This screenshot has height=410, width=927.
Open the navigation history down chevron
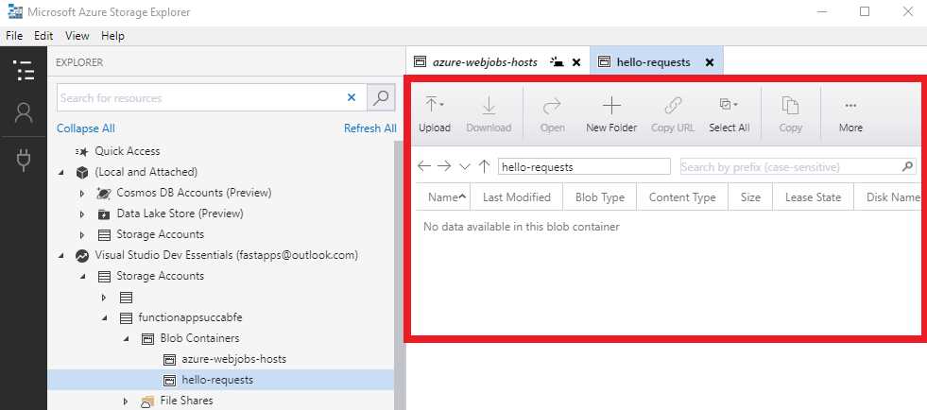[465, 167]
